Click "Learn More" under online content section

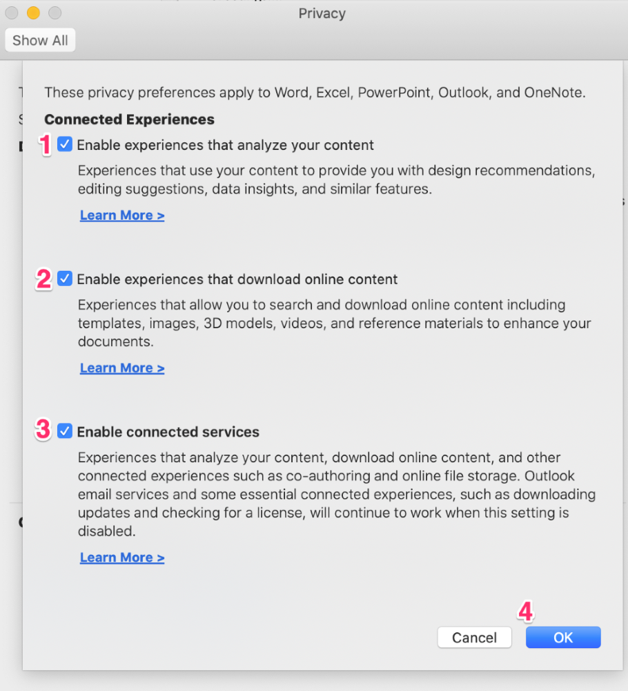coord(121,368)
